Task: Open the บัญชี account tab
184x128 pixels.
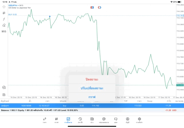Action: [127, 120]
